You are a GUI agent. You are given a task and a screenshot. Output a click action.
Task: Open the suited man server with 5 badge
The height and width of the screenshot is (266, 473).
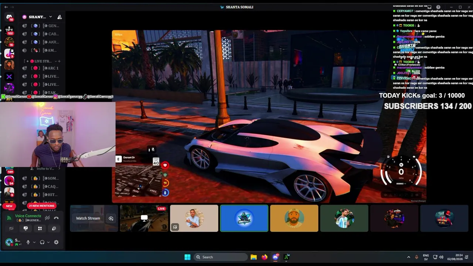pos(9,192)
